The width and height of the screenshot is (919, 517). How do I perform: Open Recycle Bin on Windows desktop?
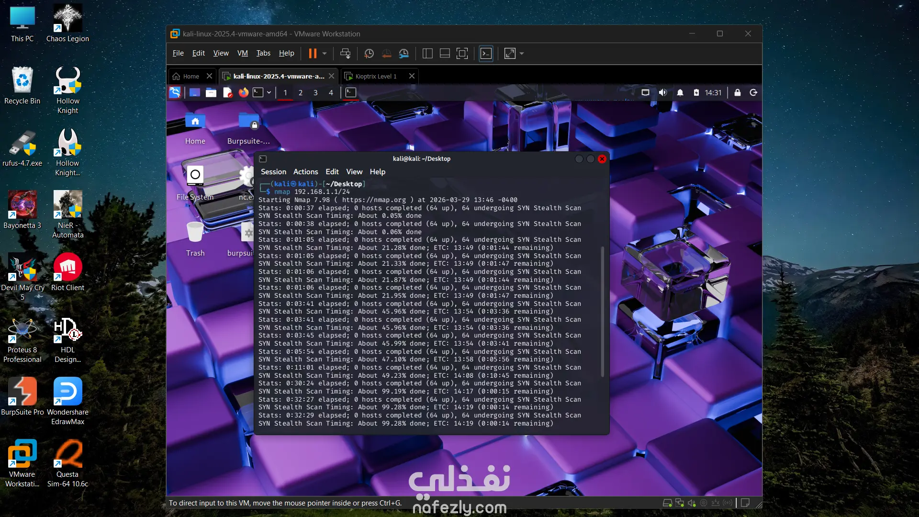(x=22, y=85)
